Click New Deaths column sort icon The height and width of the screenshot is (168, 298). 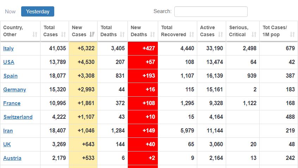pos(153,34)
